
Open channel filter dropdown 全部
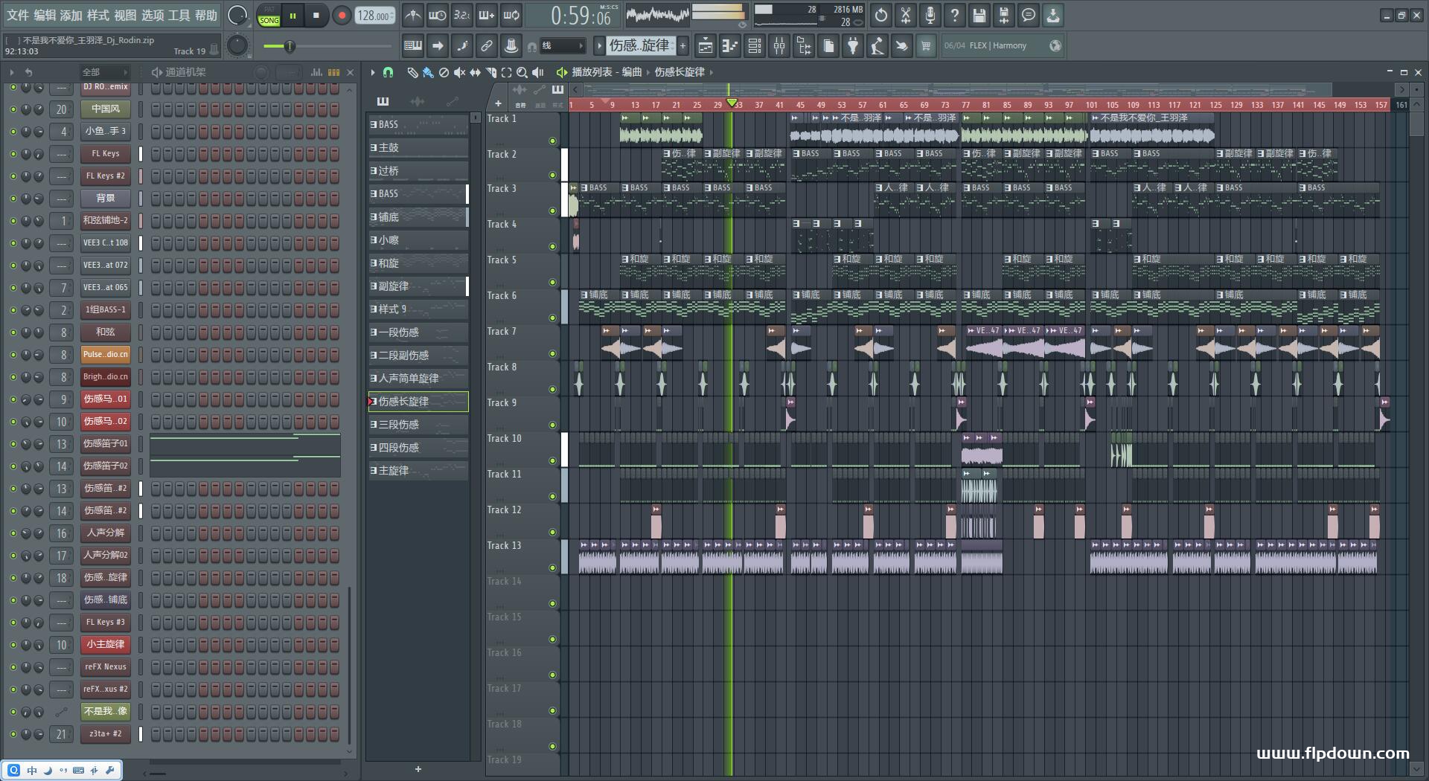tap(103, 72)
